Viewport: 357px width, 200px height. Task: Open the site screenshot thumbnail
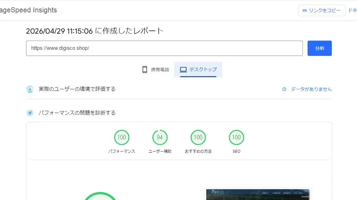point(258,195)
